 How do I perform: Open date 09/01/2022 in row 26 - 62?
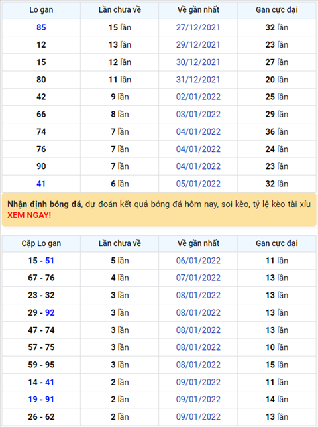click(198, 417)
